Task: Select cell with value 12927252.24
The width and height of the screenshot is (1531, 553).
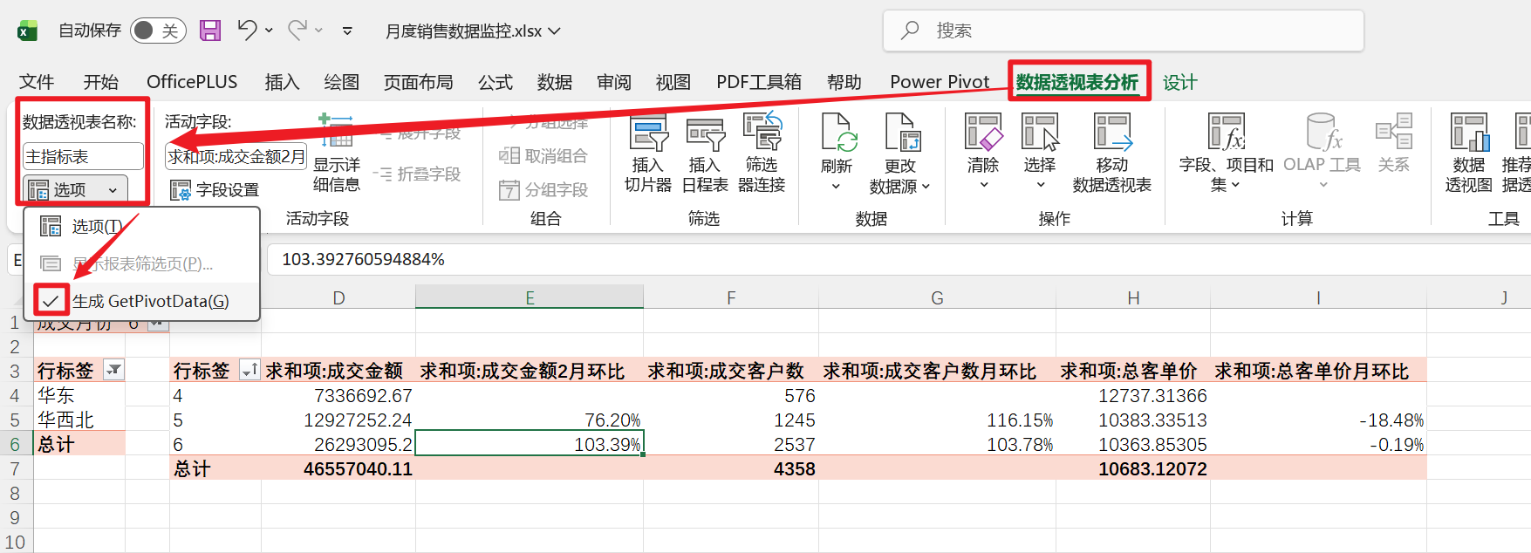Action: pos(338,420)
